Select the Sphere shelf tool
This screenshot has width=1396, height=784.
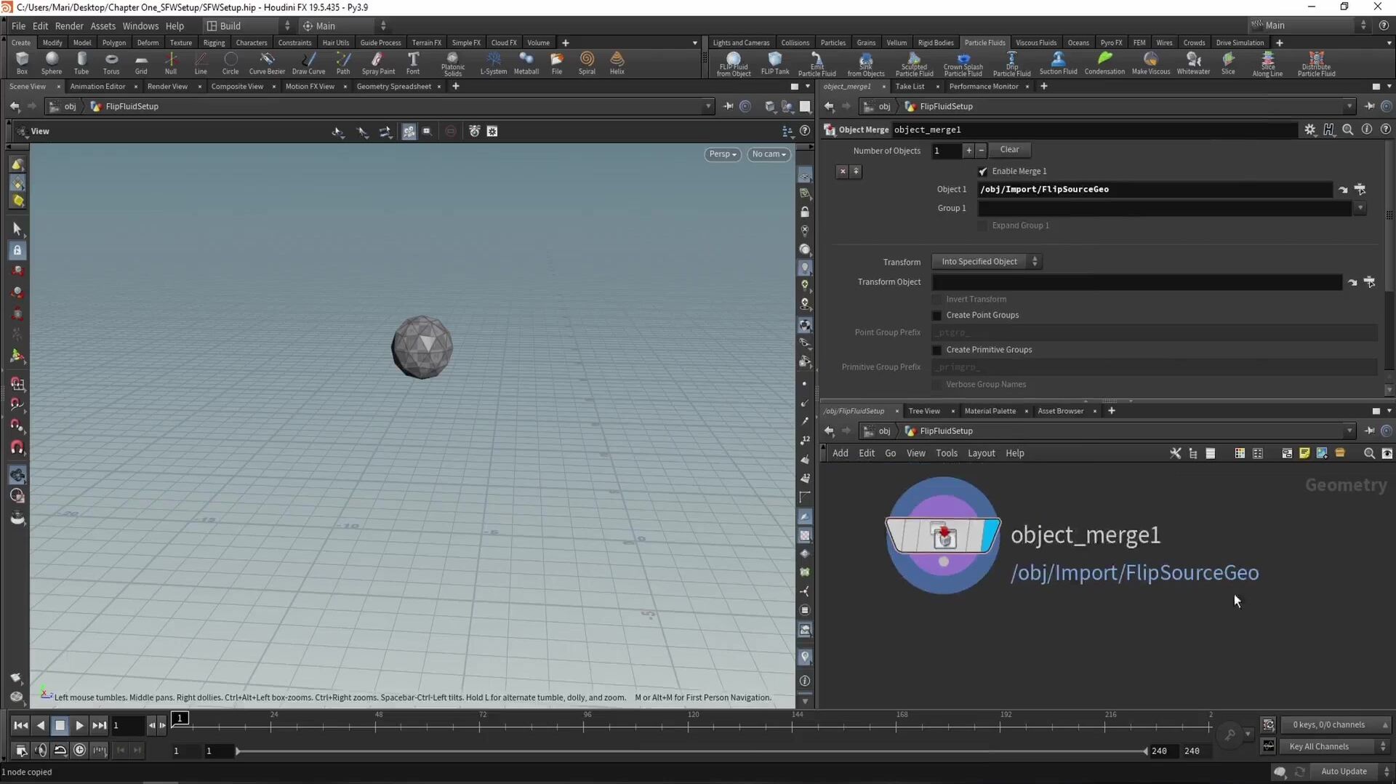(51, 63)
